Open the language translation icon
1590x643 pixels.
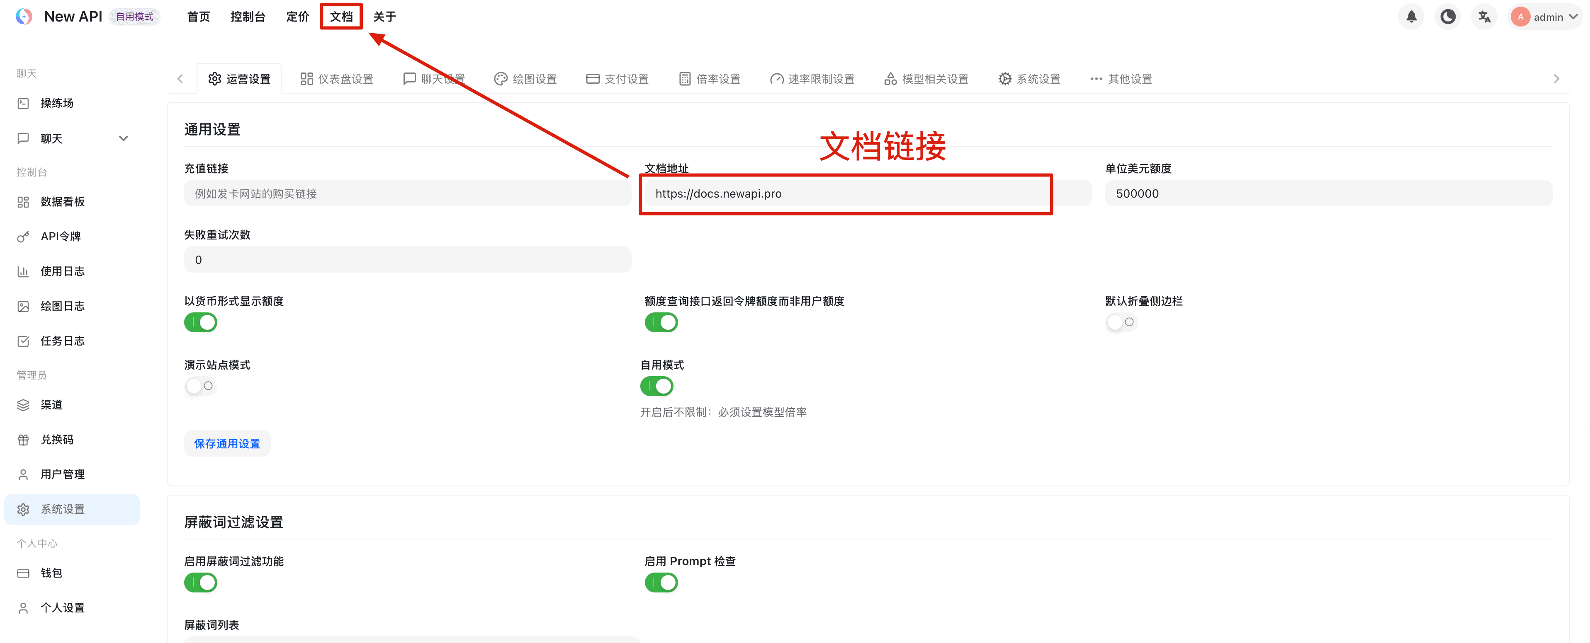(1484, 17)
